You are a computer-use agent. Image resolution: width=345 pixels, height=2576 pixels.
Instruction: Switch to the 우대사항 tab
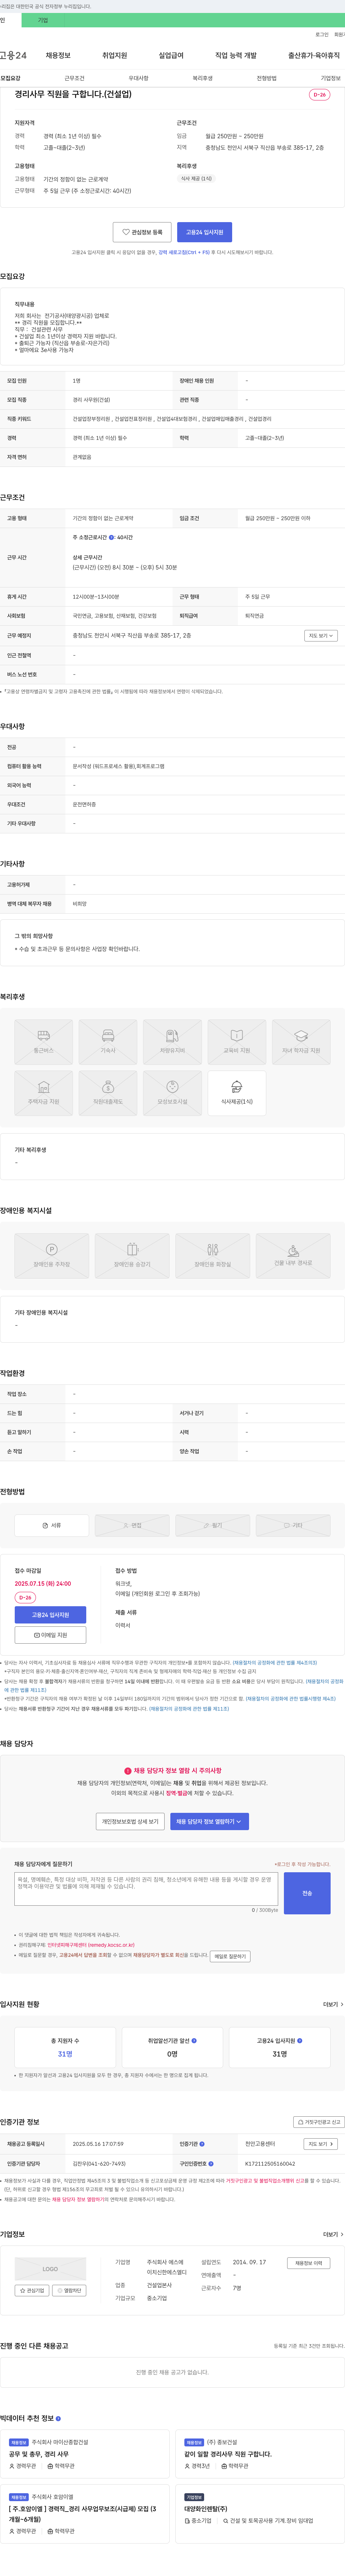click(139, 78)
